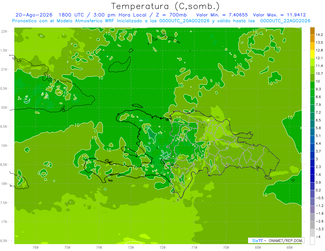Pick the orange swatch above 14.2

tap(312, 31)
